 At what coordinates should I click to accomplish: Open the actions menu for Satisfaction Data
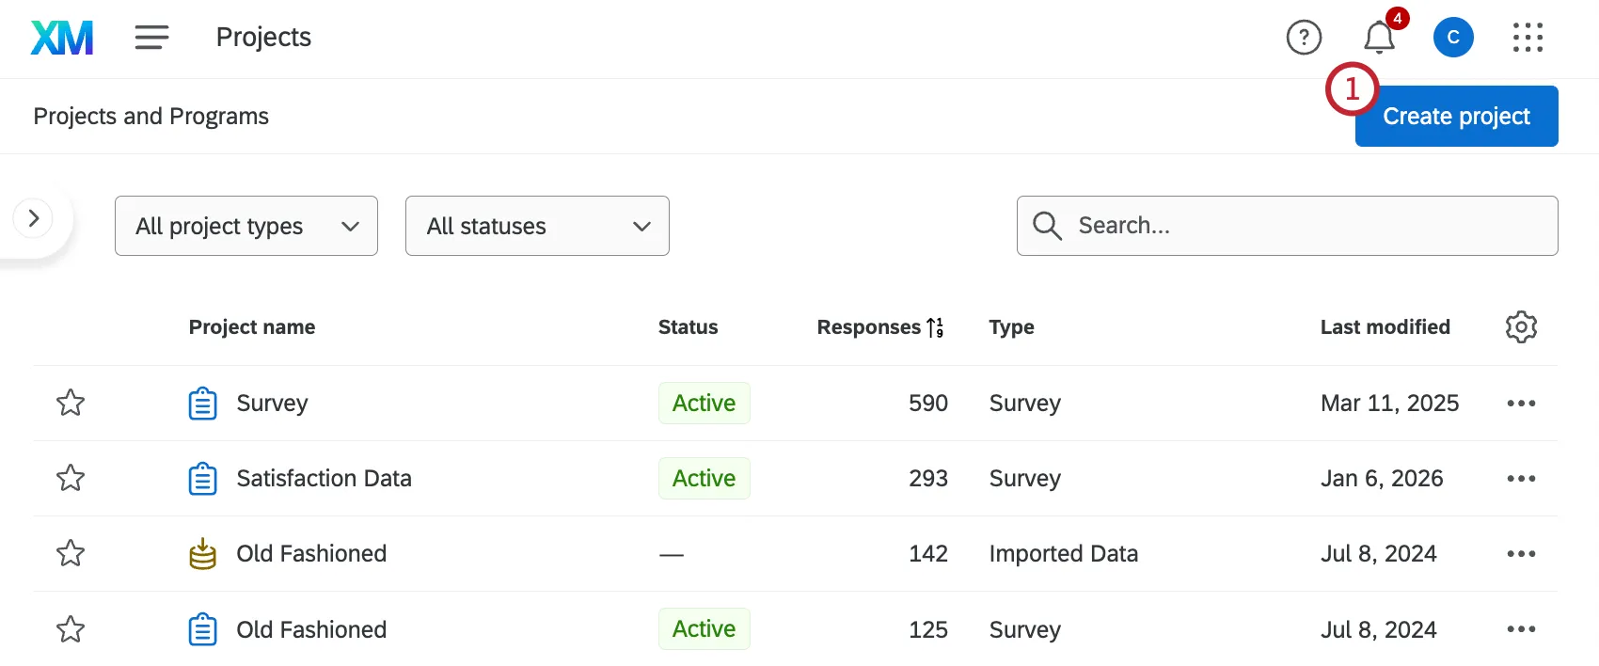click(1521, 479)
